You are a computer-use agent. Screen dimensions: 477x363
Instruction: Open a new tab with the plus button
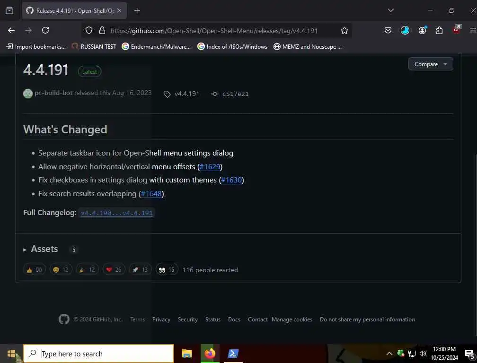click(137, 10)
